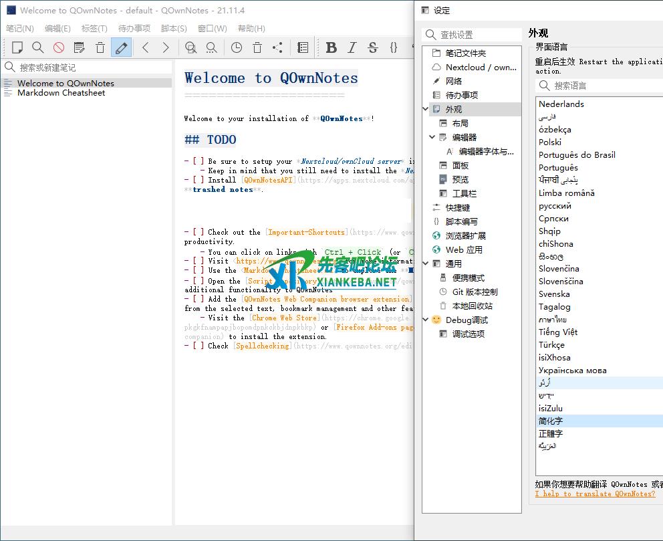
Task: Collapse the 编辑器 settings tree arrow
Action: pyautogui.click(x=432, y=137)
